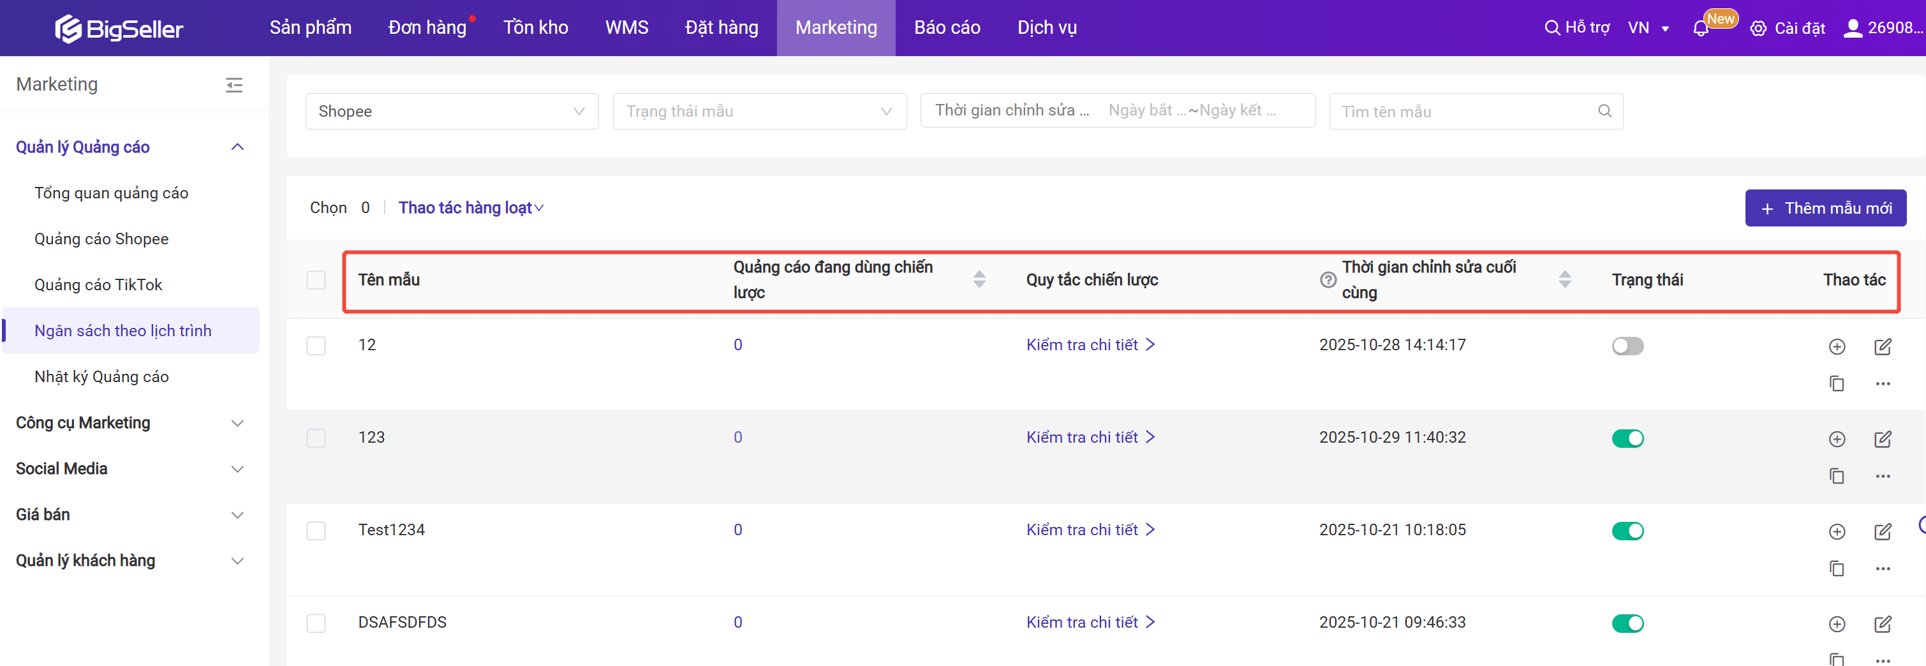
Task: Open the Trạng thái mẫu dropdown
Action: [x=759, y=112]
